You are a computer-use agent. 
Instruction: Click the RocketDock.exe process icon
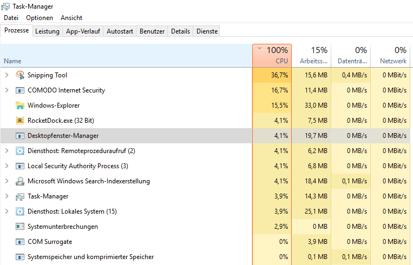(x=20, y=121)
